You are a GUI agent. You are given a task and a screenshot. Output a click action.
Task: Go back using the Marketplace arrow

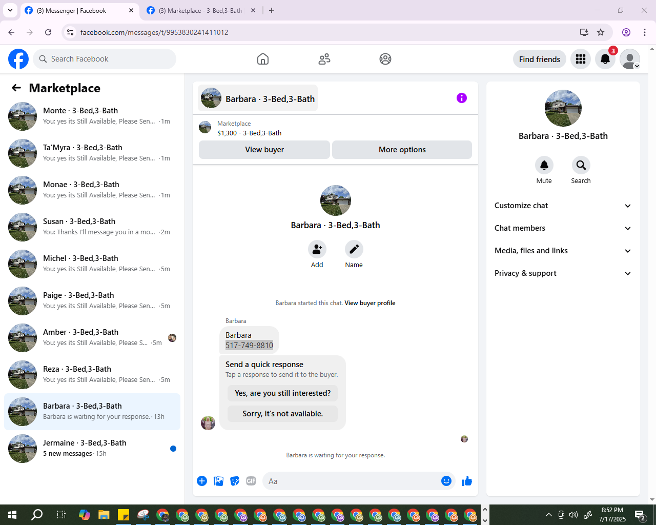[16, 88]
